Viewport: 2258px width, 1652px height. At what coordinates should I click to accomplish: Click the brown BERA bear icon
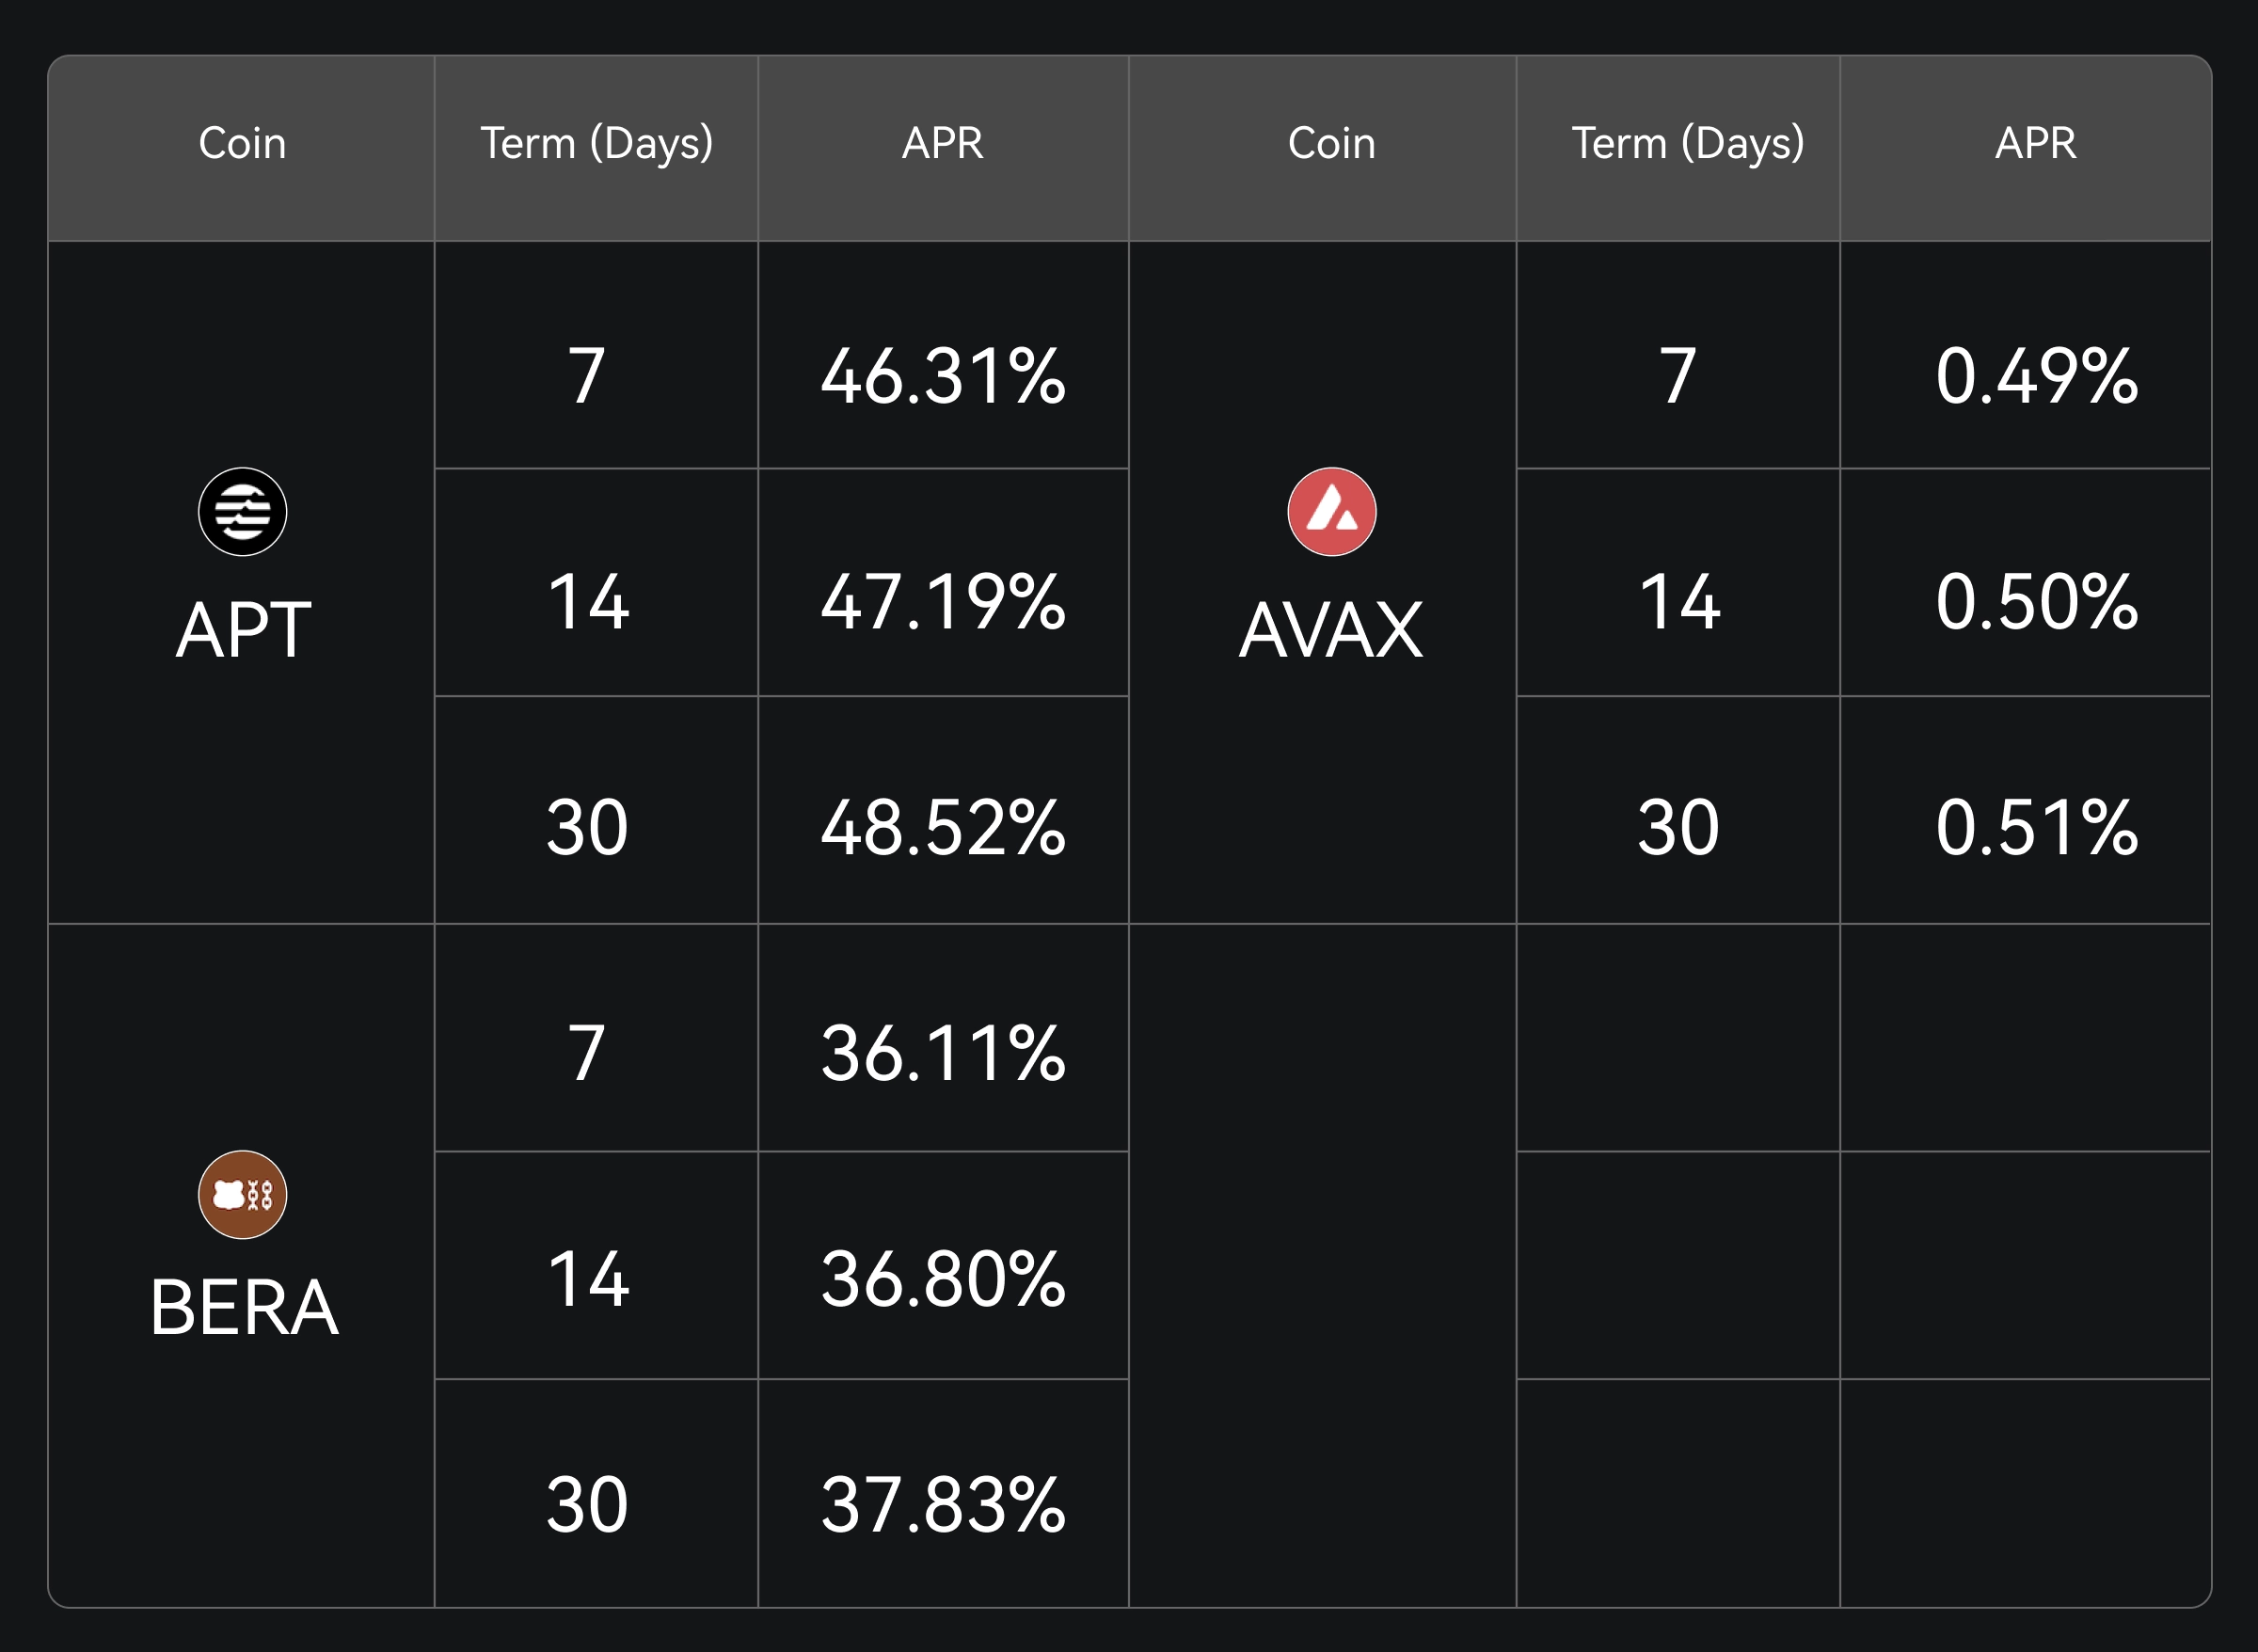242,1194
